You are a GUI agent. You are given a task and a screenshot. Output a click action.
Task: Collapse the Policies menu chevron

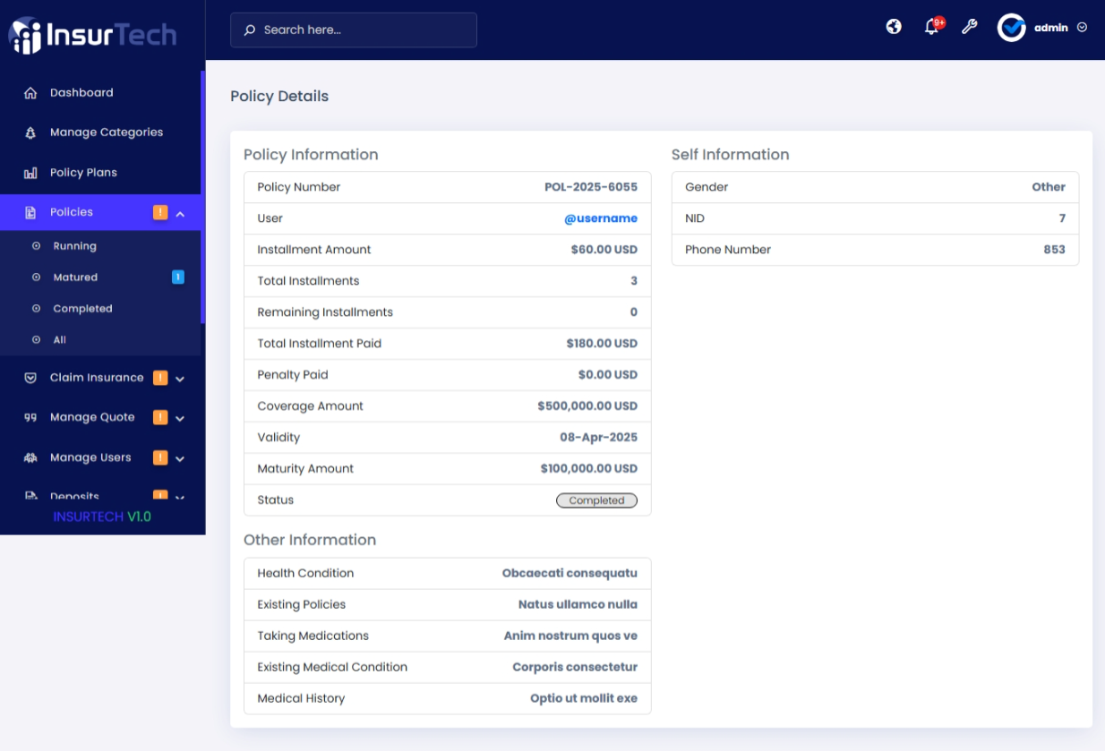(x=180, y=213)
